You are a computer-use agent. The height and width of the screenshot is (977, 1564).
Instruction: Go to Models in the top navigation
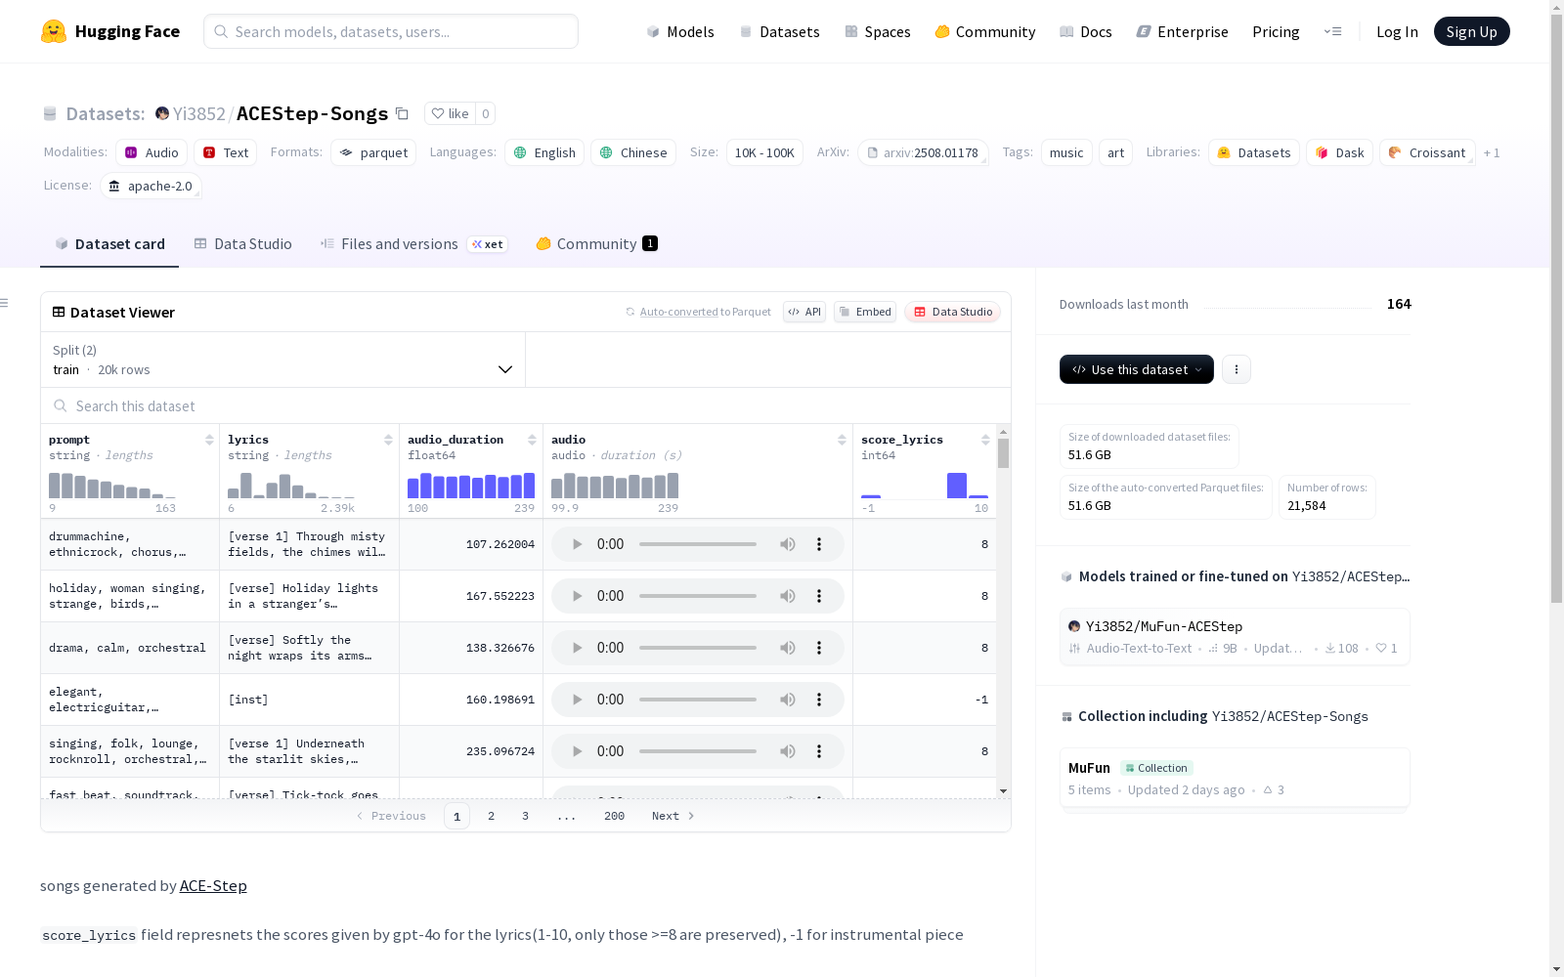click(x=680, y=31)
